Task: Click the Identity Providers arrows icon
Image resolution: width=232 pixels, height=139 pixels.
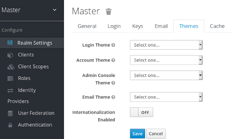Action: click(x=10, y=90)
